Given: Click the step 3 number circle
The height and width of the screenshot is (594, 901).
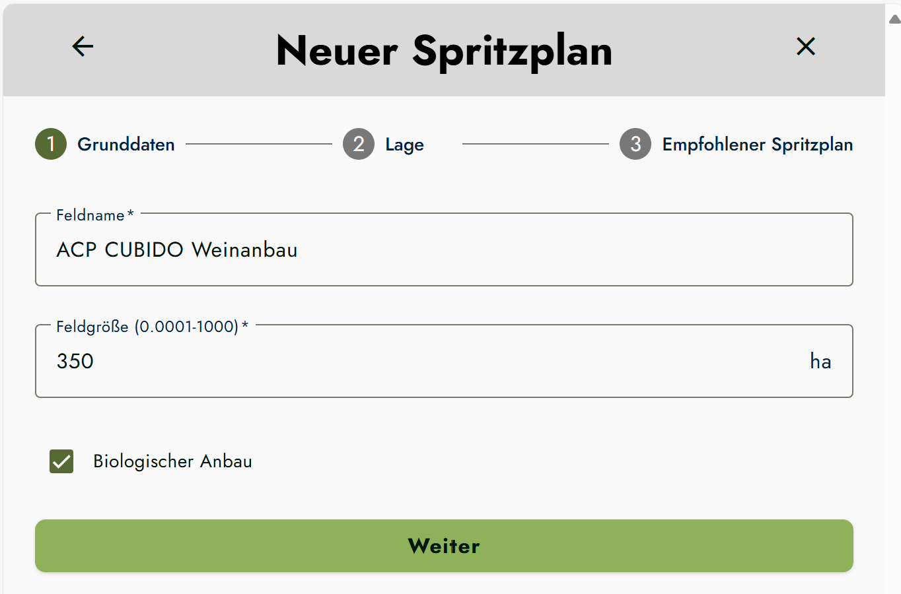Looking at the screenshot, I should 635,144.
